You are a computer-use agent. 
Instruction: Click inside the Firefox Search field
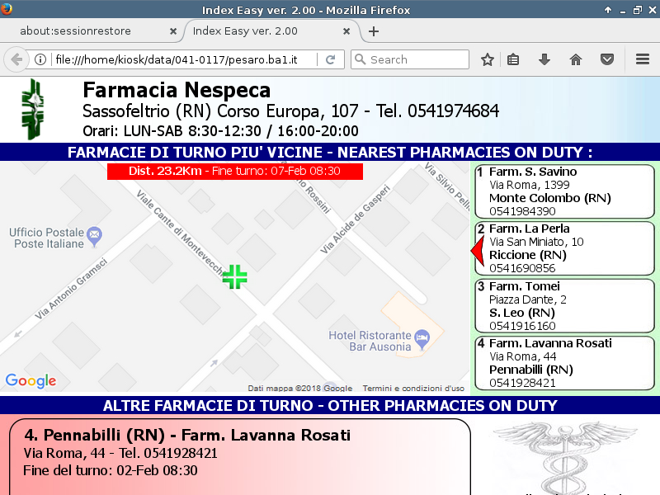point(417,59)
